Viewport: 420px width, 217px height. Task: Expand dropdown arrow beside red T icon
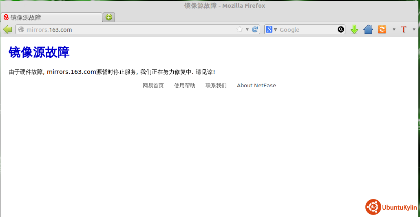[414, 29]
